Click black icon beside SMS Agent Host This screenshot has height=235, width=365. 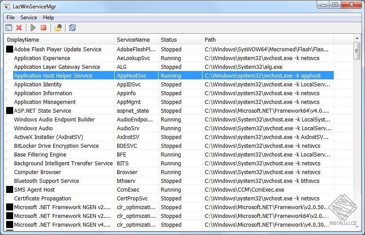[10, 189]
